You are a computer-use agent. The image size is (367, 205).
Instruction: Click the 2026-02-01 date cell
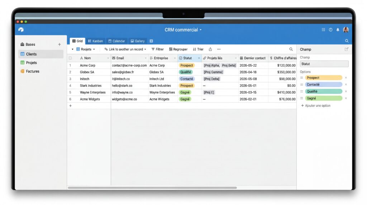click(253, 99)
